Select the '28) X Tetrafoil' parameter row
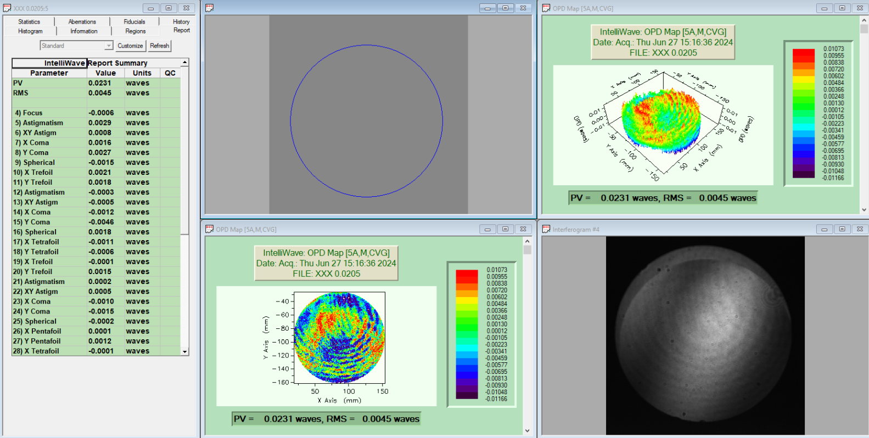 [96, 351]
